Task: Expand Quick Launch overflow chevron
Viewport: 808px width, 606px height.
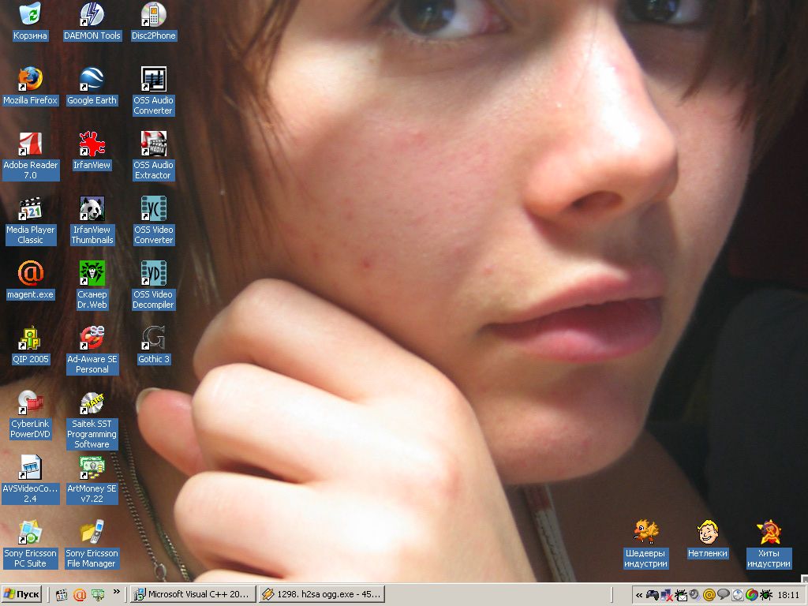Action: [x=117, y=591]
